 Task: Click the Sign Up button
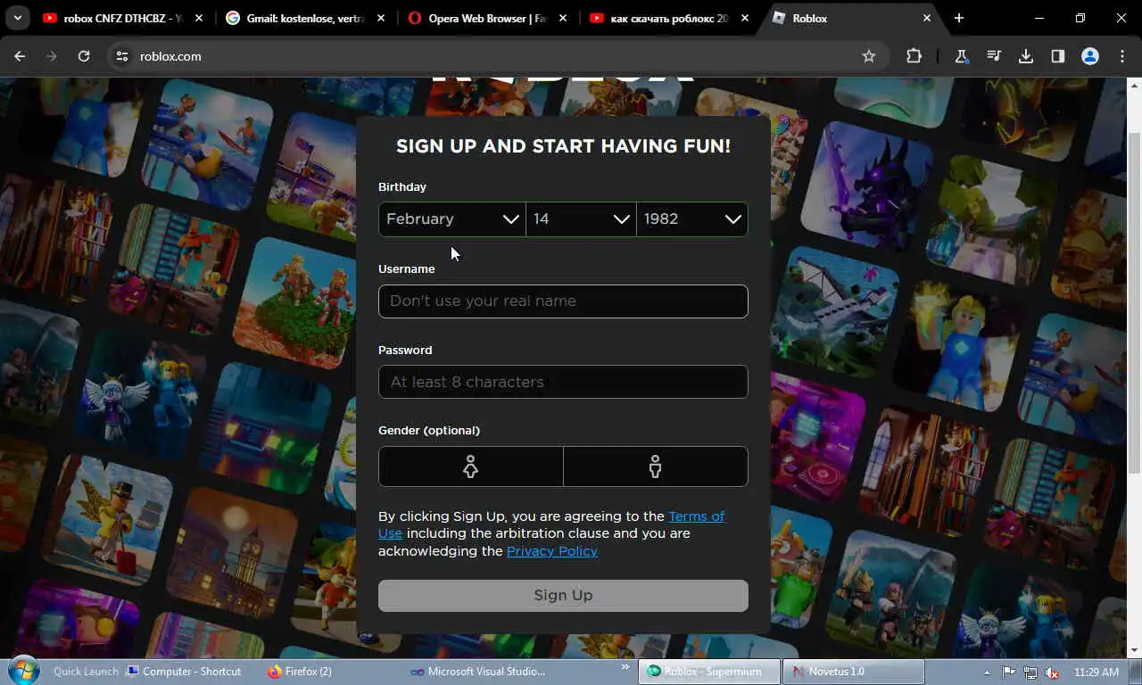[563, 596]
